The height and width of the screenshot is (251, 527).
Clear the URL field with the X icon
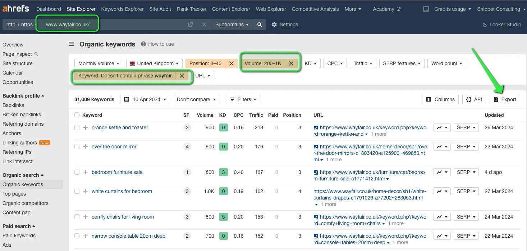[x=204, y=24]
